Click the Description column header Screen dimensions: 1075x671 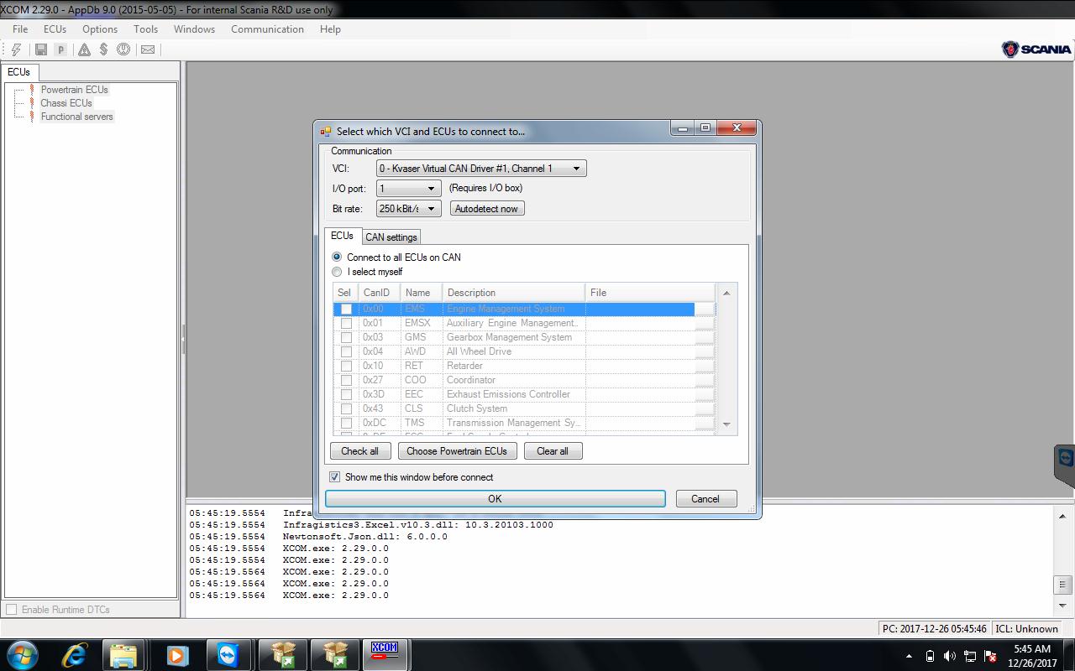pos(513,293)
